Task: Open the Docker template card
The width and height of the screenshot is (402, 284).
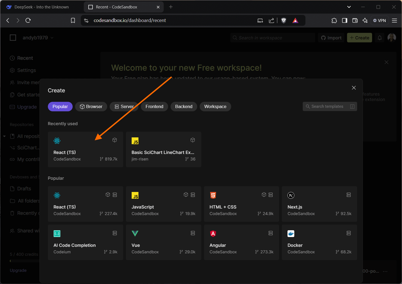Action: [x=319, y=242]
